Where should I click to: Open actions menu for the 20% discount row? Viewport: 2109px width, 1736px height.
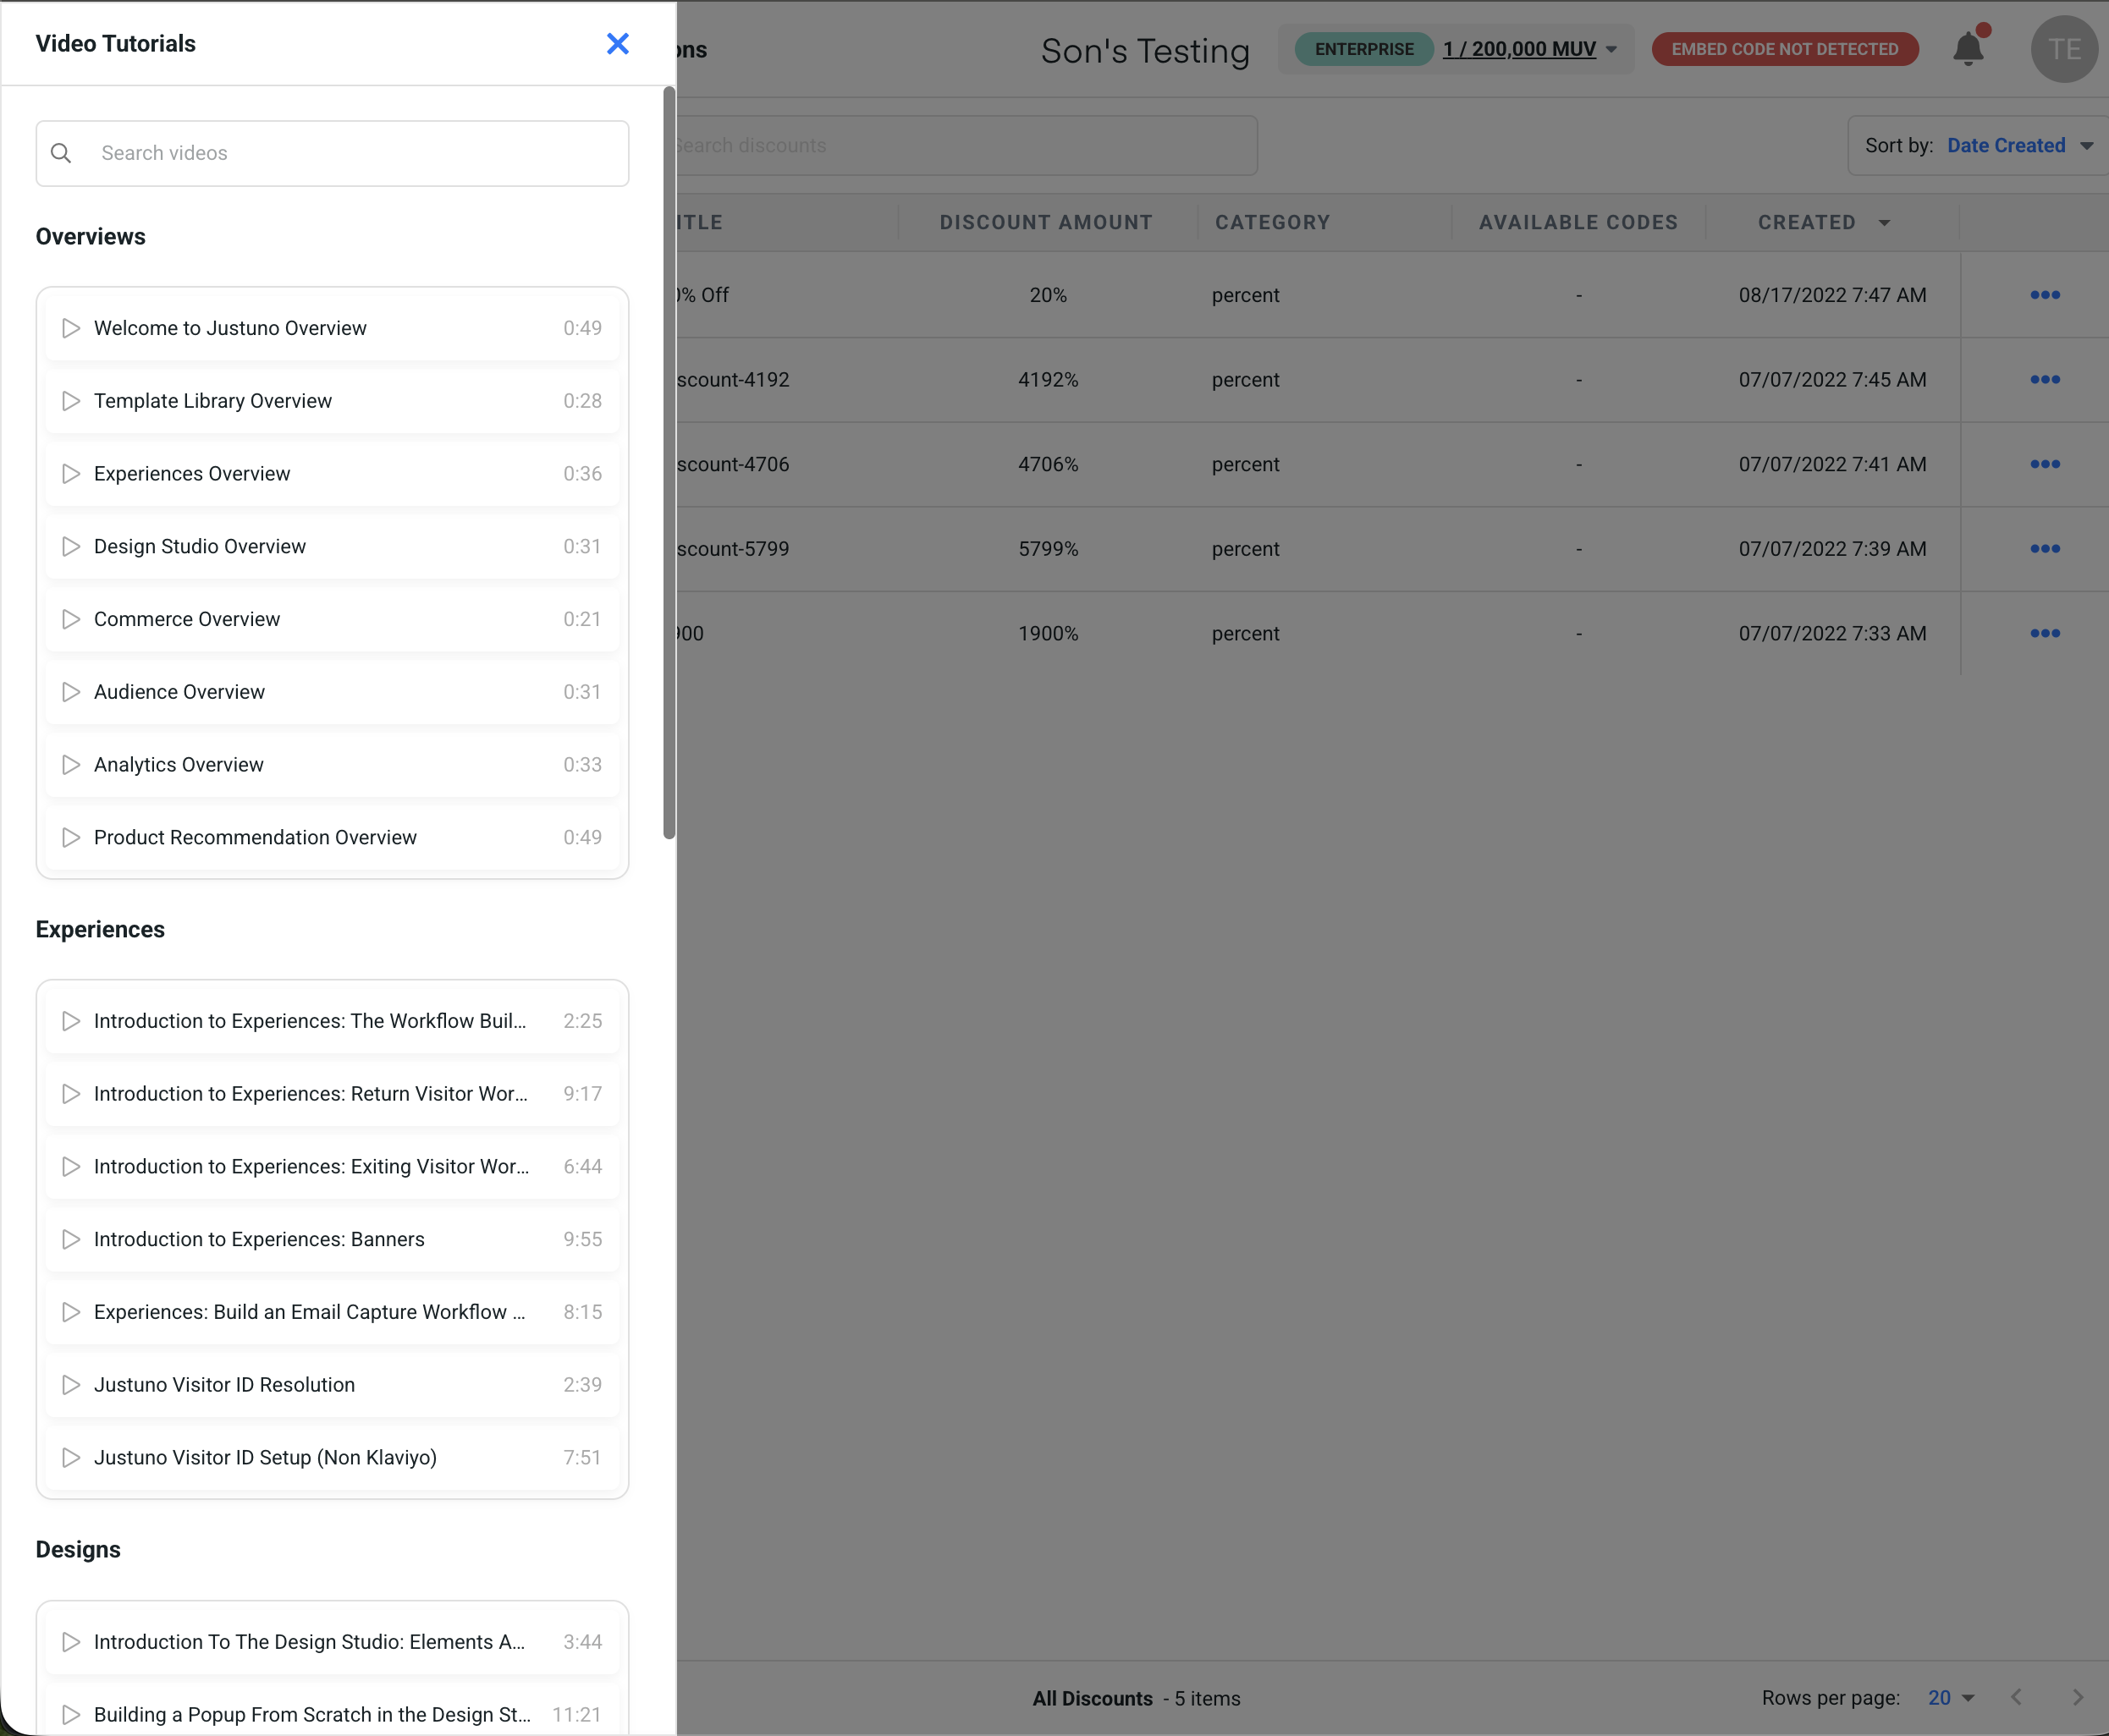(2045, 295)
